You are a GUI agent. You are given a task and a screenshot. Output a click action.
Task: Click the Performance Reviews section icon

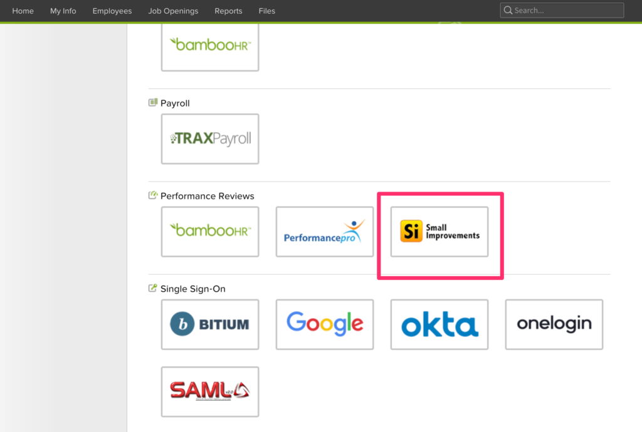pos(153,195)
